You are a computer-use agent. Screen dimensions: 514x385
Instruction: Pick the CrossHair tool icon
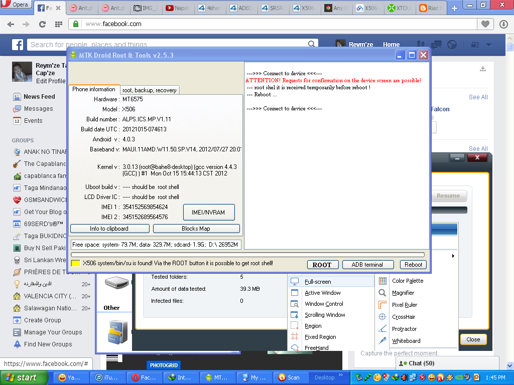(x=382, y=317)
